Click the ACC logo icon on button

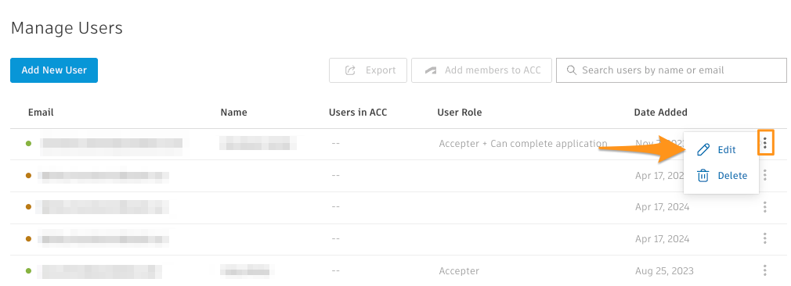[430, 70]
